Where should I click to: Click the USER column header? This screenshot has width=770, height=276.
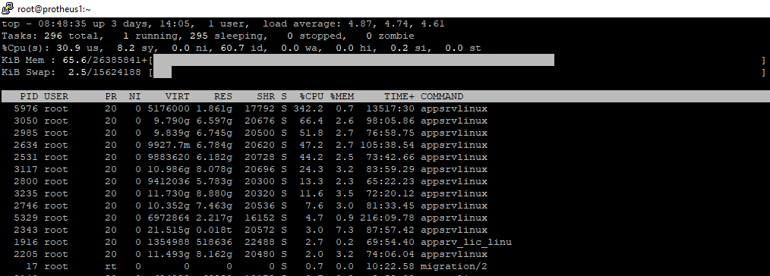pyautogui.click(x=56, y=96)
